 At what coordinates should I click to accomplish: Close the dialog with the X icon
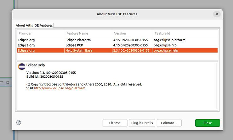tap(217, 14)
